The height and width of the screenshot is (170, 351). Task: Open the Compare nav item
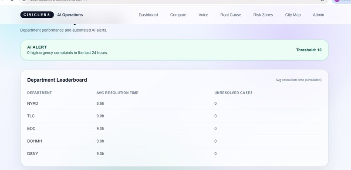coord(178,15)
